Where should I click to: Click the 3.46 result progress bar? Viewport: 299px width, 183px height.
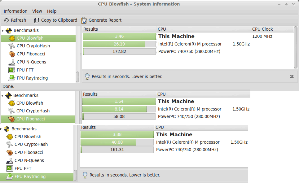(119, 37)
